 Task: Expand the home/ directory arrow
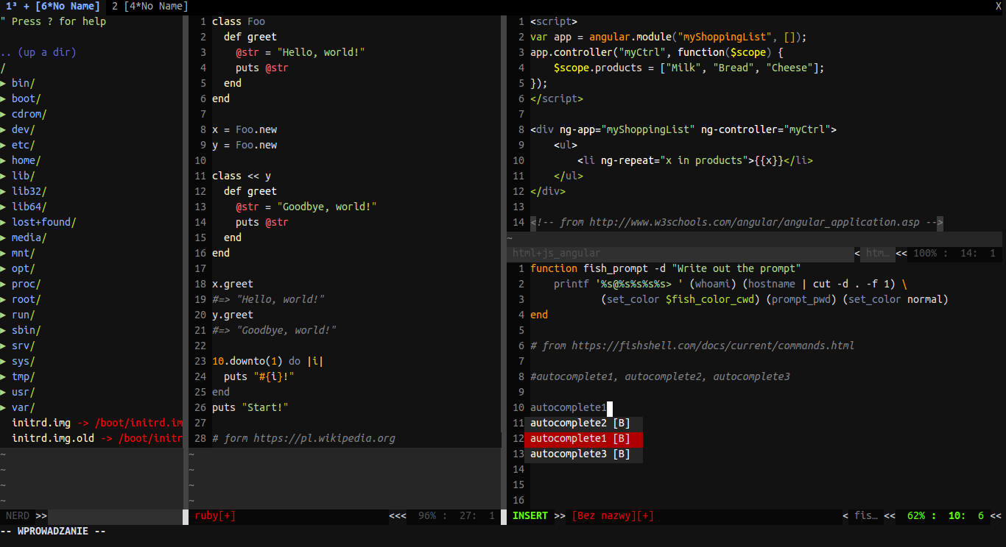[3, 160]
